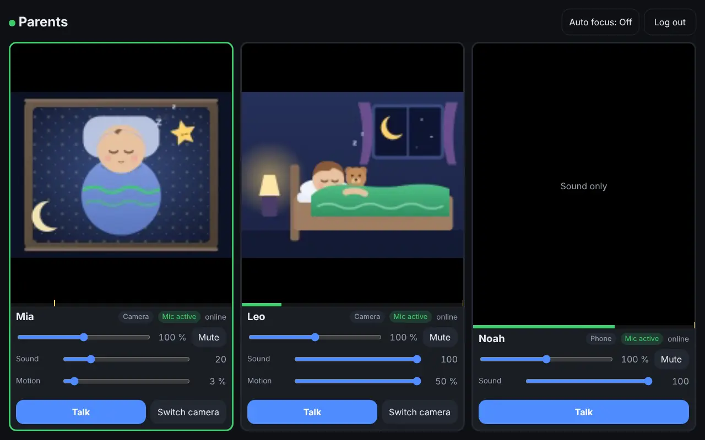This screenshot has width=705, height=440.
Task: Click Noah's Phone badge
Action: click(x=601, y=339)
